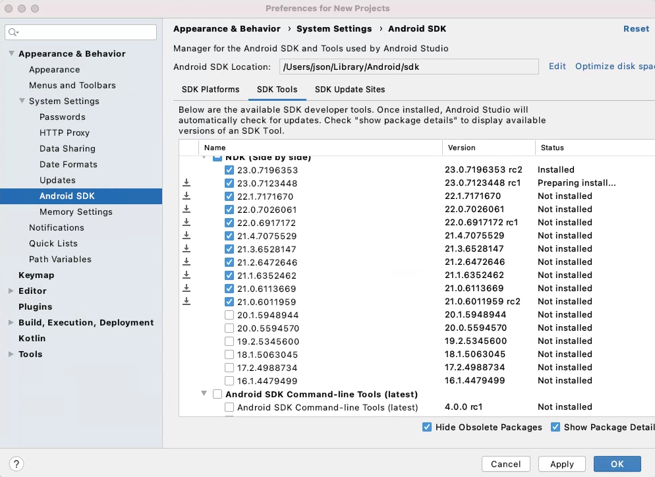Open the help question mark button
This screenshot has height=477, width=655.
coord(16,464)
